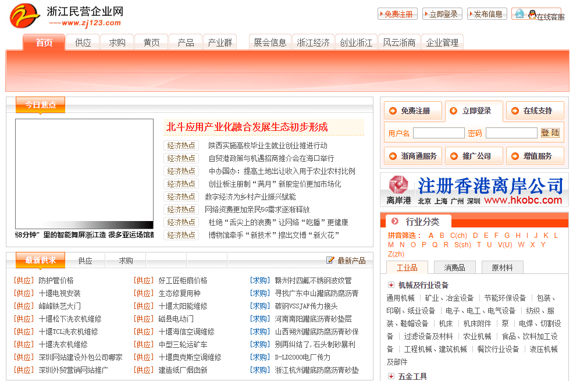Click the arrow icon in 行业分类 header
Screen dimensions: 573x381
395,221
